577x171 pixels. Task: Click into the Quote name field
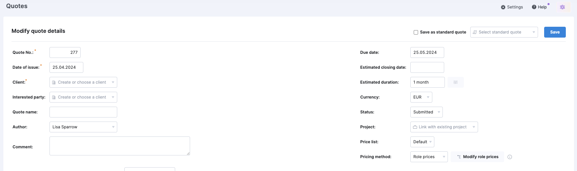click(83, 112)
